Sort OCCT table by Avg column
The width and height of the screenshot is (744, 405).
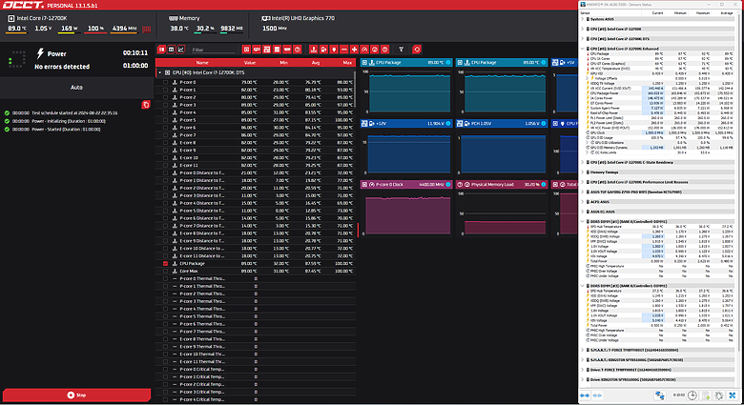coord(316,63)
